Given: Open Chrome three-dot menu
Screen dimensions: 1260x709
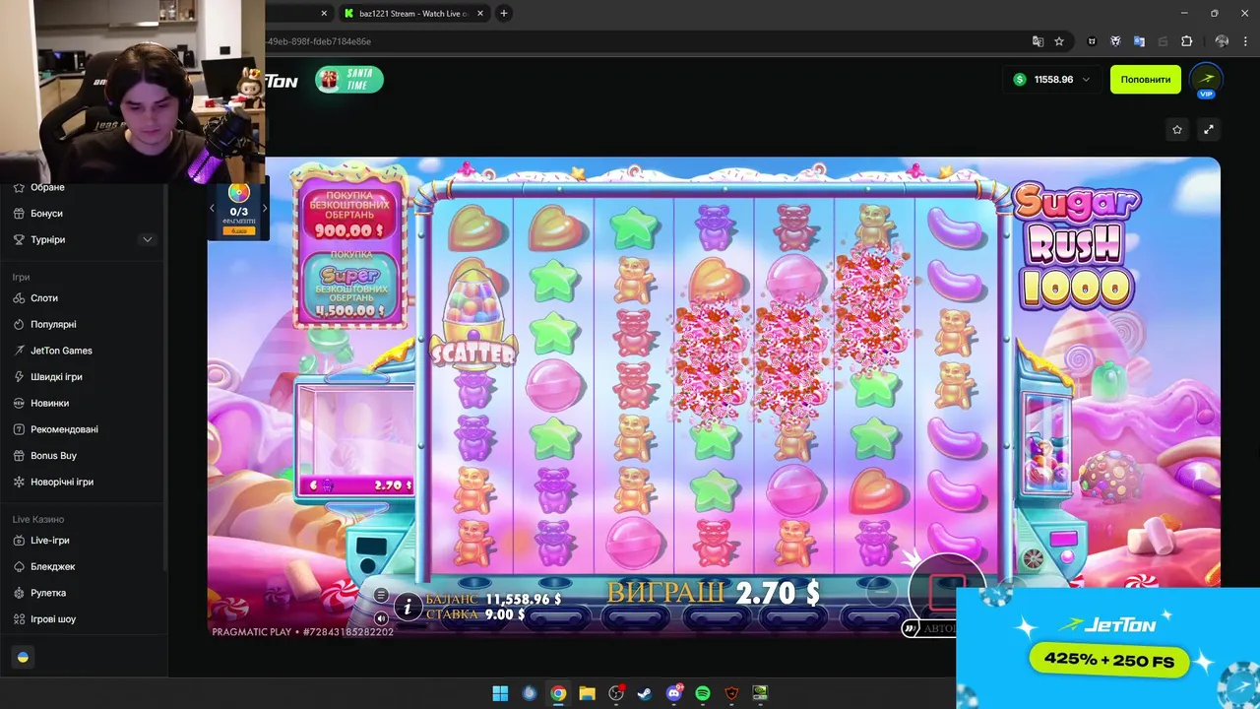Looking at the screenshot, I should coord(1245,41).
